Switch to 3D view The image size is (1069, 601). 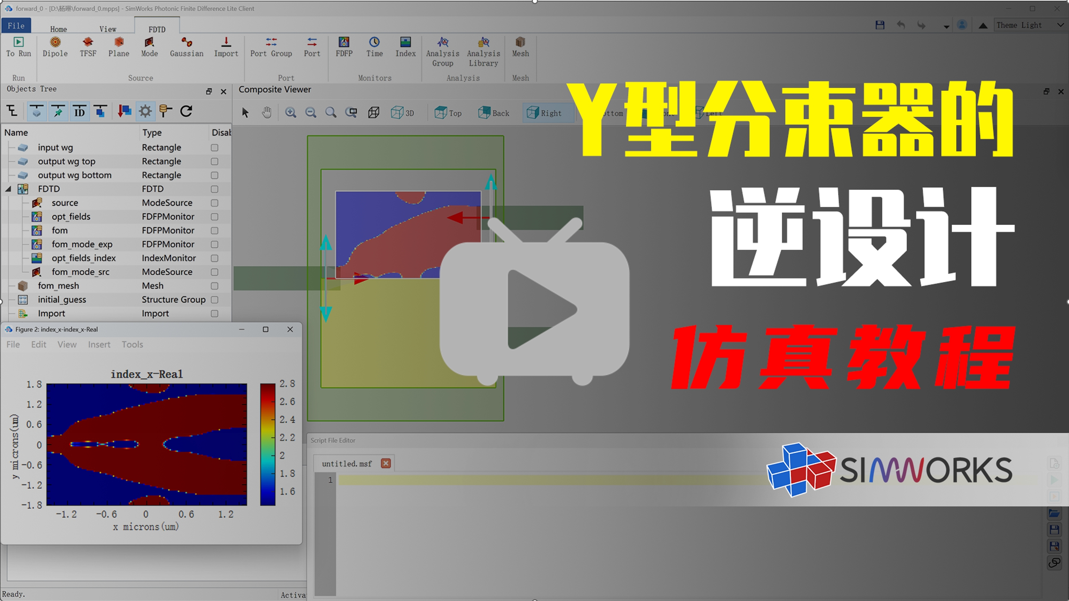402,113
